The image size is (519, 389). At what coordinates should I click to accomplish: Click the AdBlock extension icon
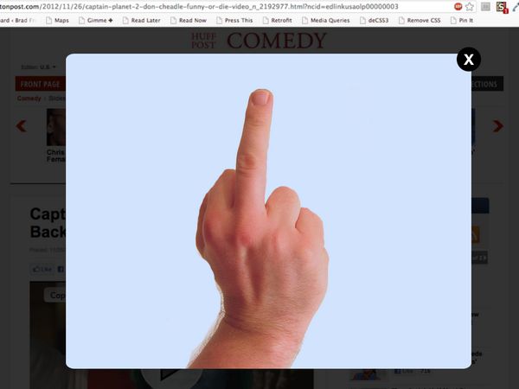(x=458, y=6)
